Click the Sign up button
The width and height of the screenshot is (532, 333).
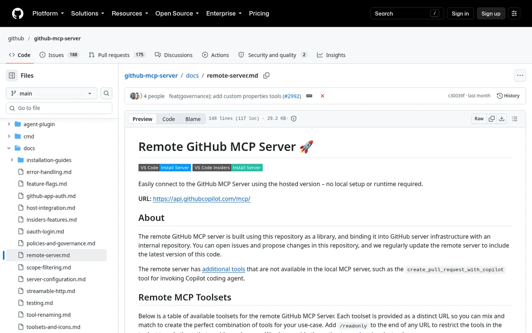(491, 13)
